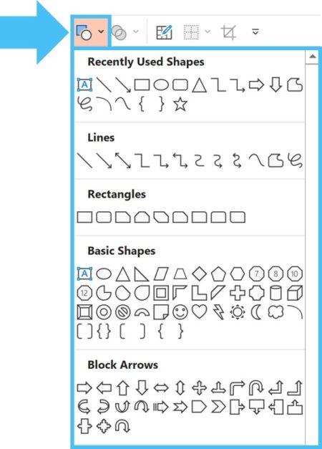Select the crescent moon shape
Viewport: 322px width, 449px height.
tap(256, 312)
